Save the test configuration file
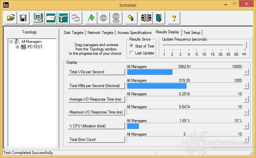 (x=23, y=18)
